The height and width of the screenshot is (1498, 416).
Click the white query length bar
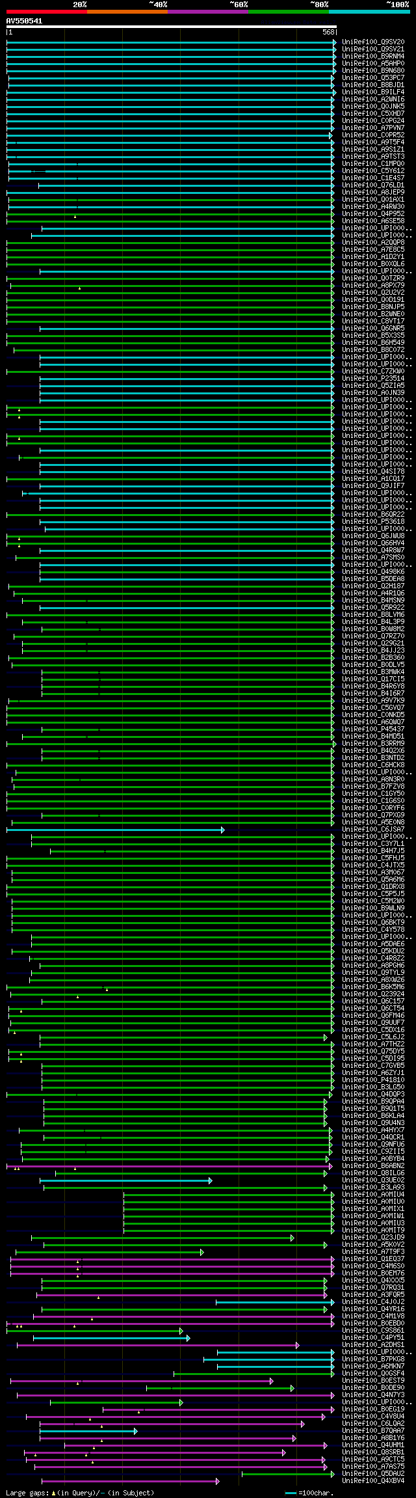click(172, 27)
